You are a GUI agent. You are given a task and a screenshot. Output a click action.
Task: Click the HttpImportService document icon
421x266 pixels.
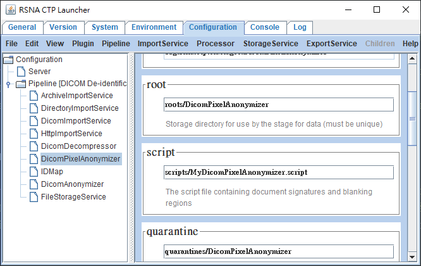coord(34,134)
